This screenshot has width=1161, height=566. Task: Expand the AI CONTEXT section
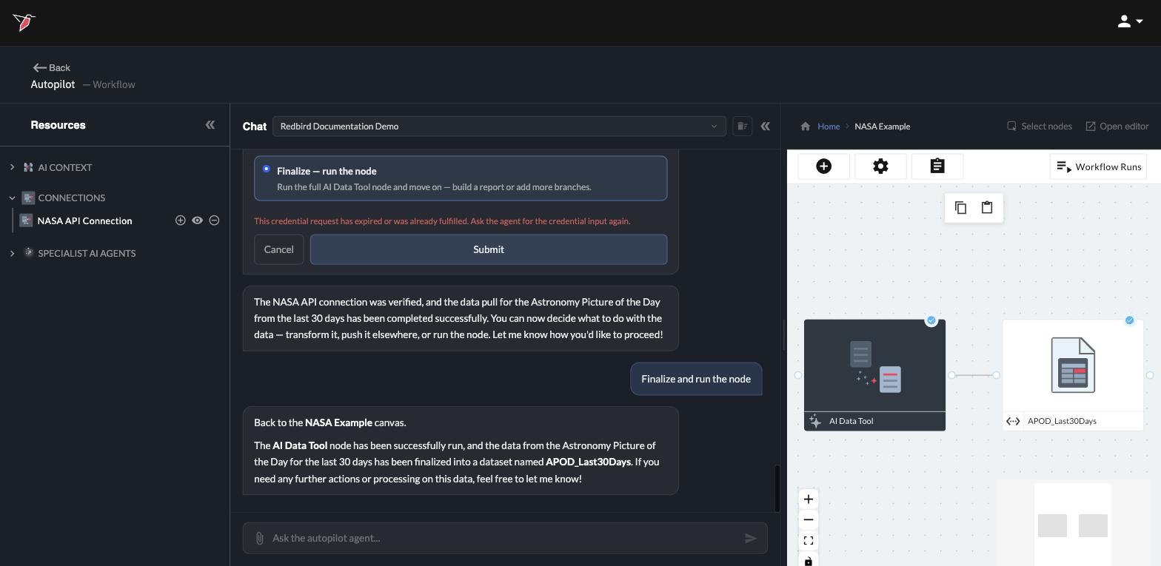click(12, 167)
